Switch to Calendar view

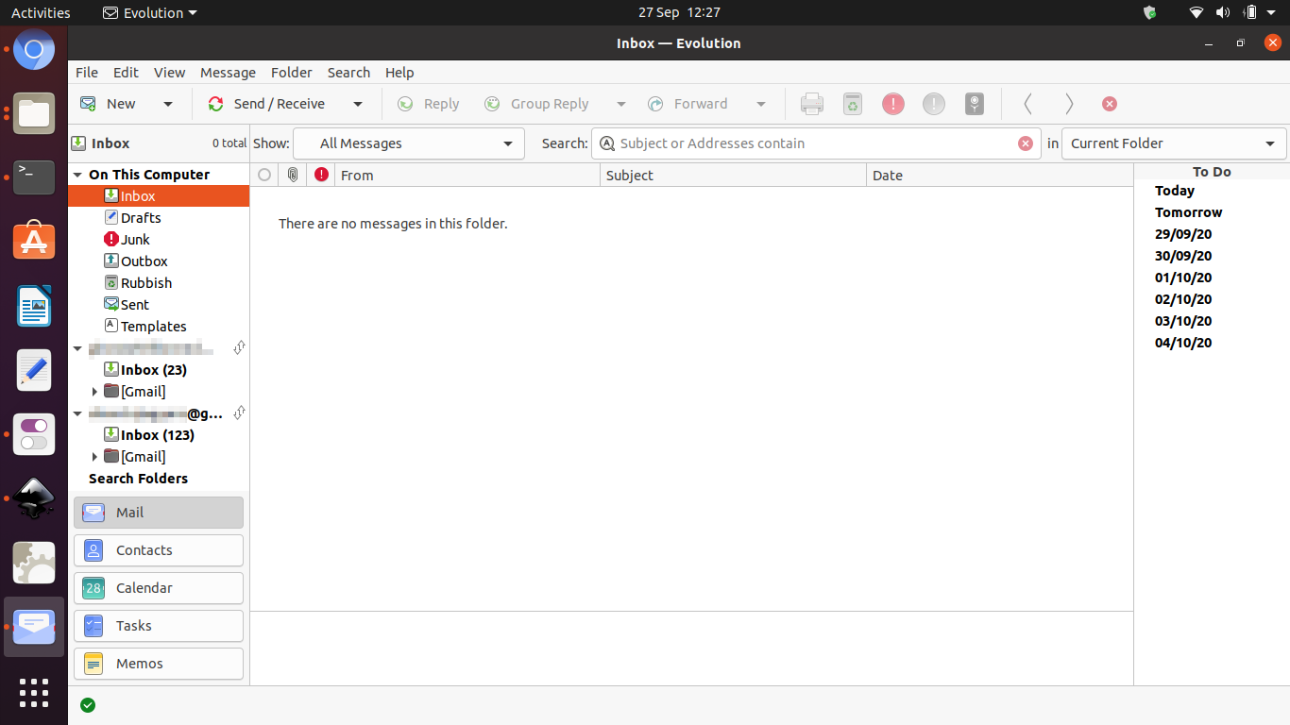click(159, 588)
